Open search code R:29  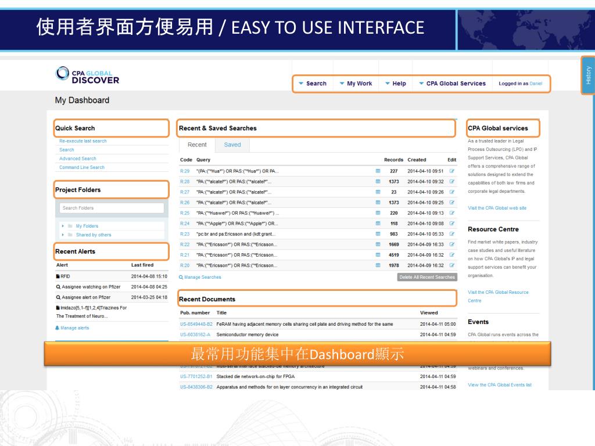coord(185,171)
